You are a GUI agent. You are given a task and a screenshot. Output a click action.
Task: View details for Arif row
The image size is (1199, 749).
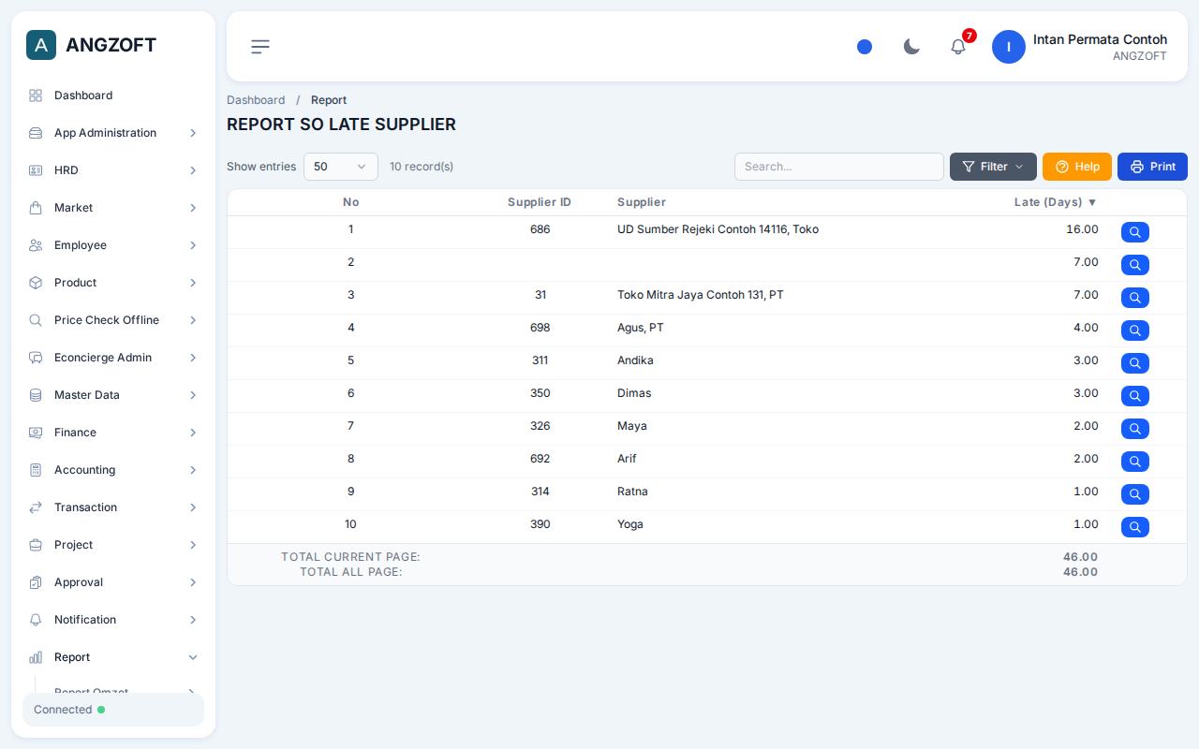tap(1135, 462)
